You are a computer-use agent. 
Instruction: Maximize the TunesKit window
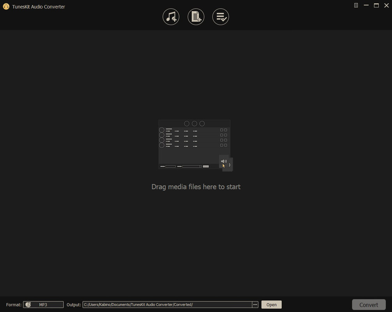[x=376, y=5]
